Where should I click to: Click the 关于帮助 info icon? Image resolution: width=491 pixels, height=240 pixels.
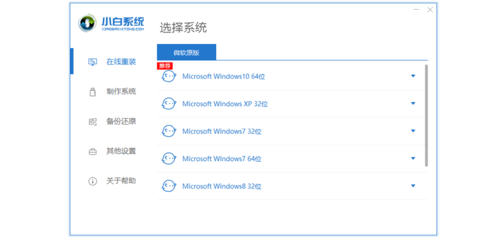pyautogui.click(x=93, y=181)
